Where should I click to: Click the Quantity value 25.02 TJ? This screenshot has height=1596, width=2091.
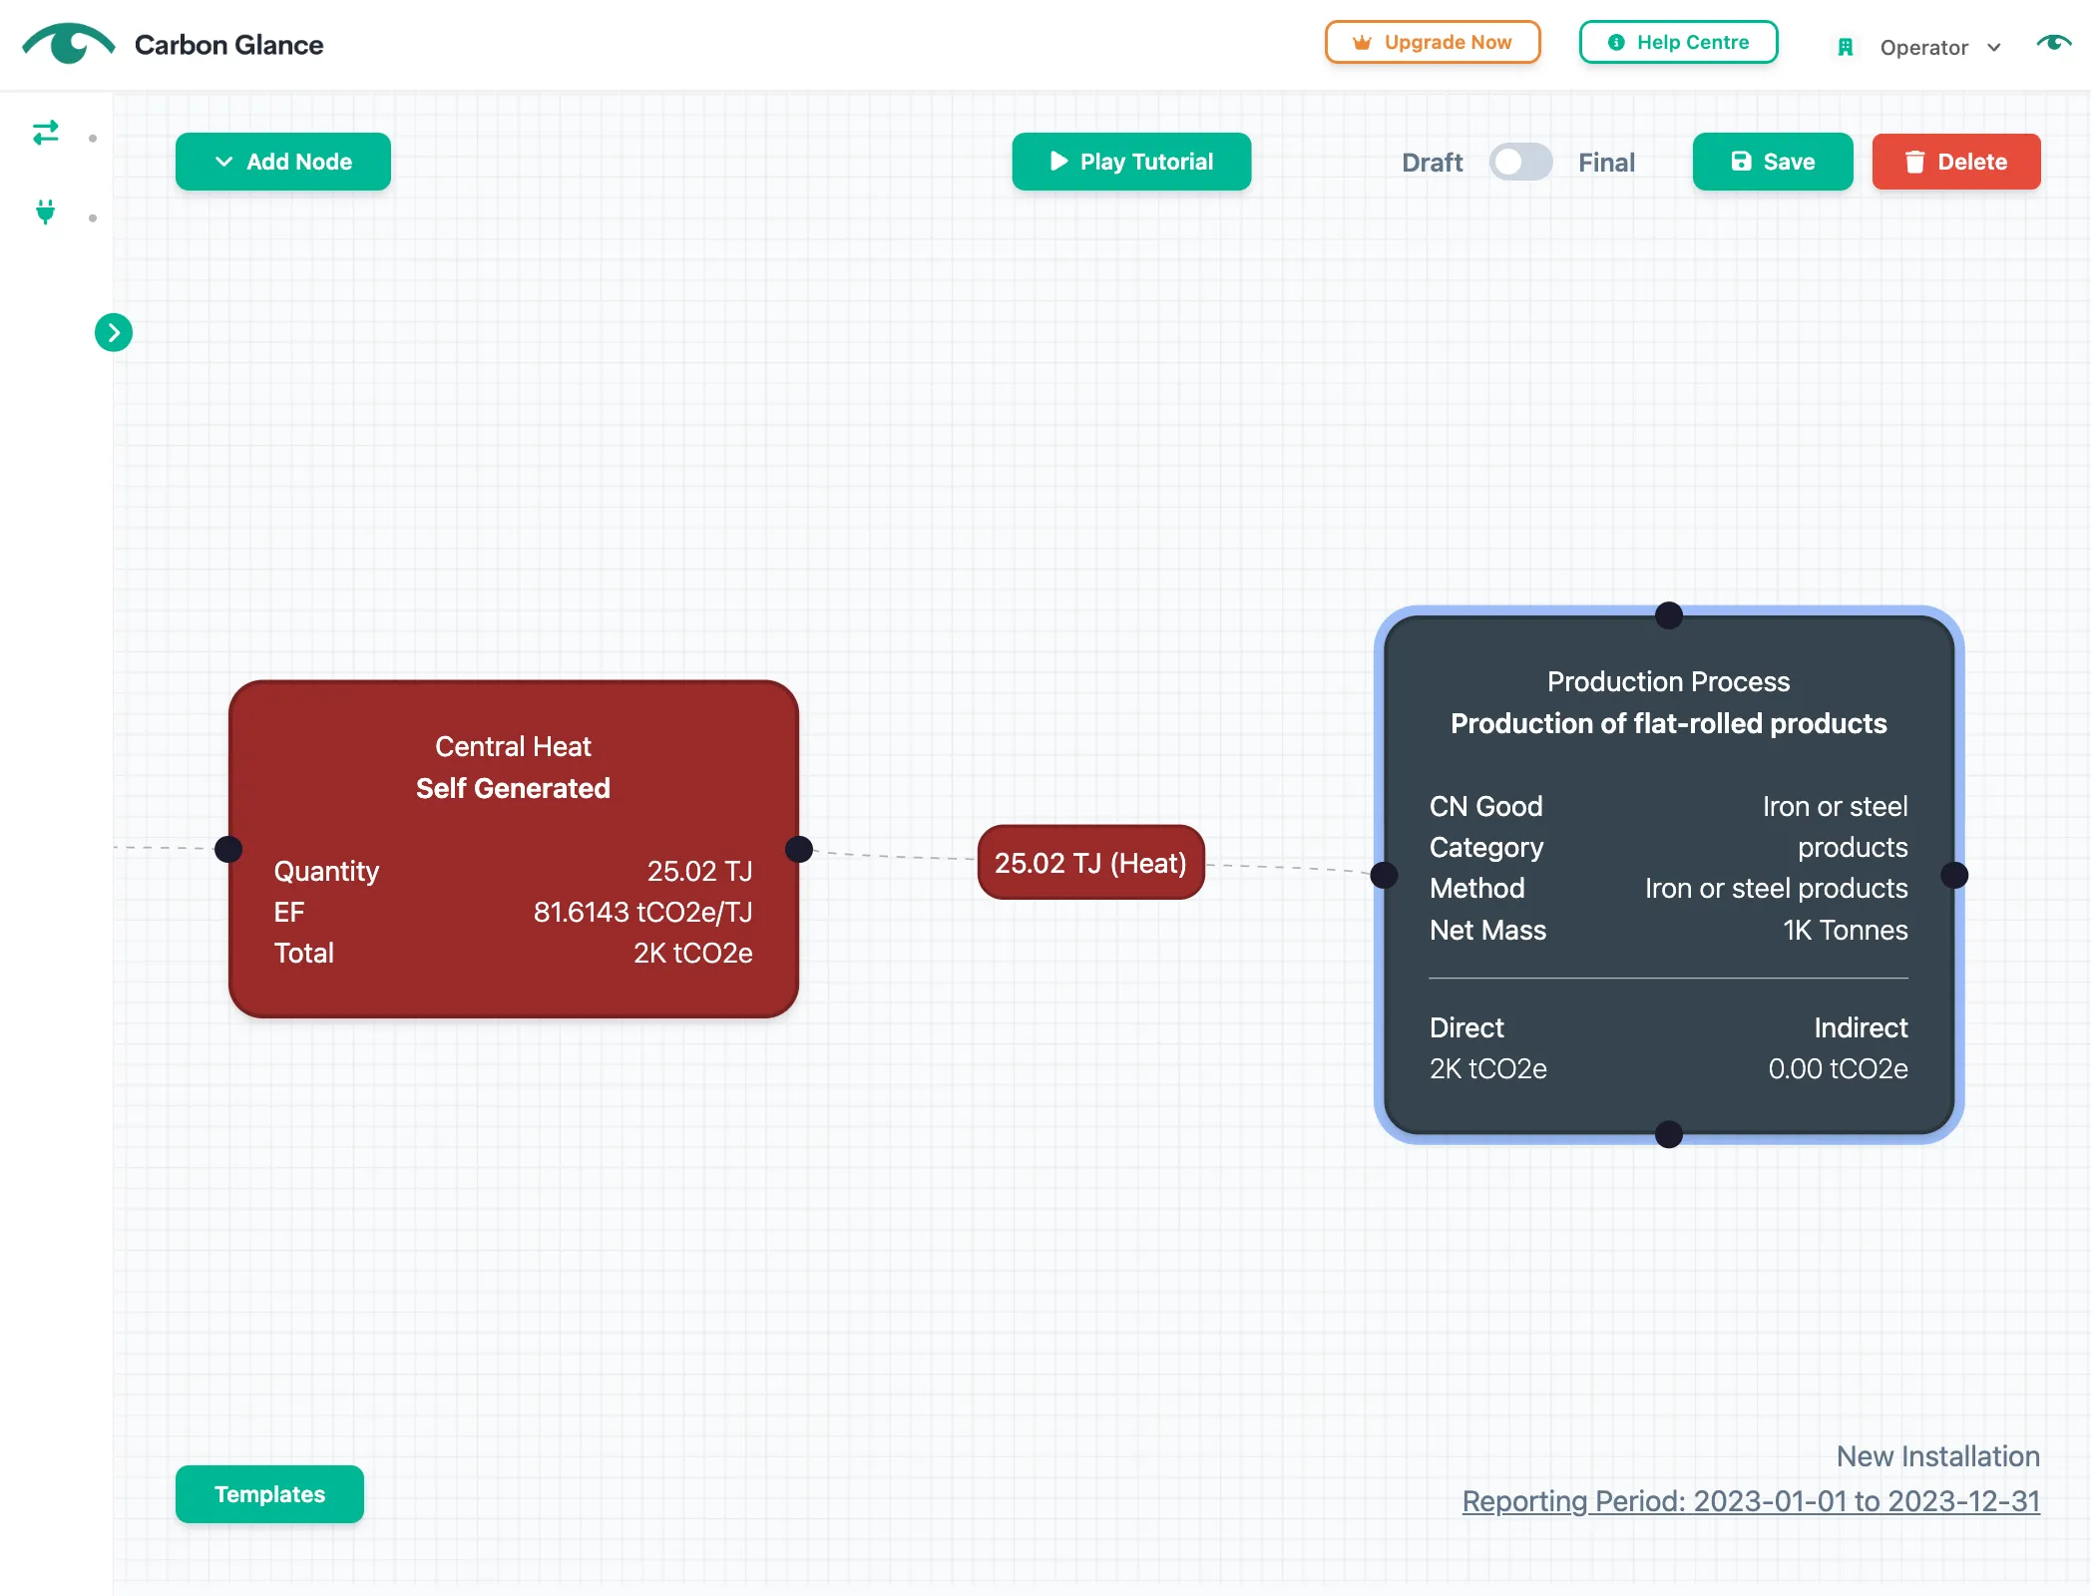pyautogui.click(x=699, y=871)
